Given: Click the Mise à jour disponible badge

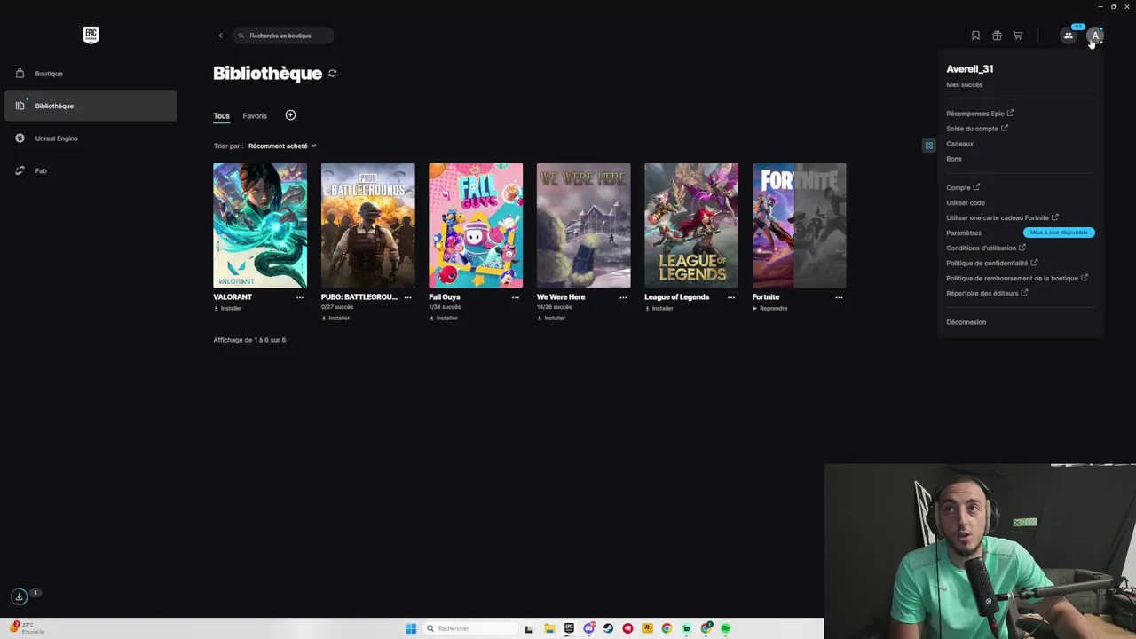Looking at the screenshot, I should [x=1059, y=233].
